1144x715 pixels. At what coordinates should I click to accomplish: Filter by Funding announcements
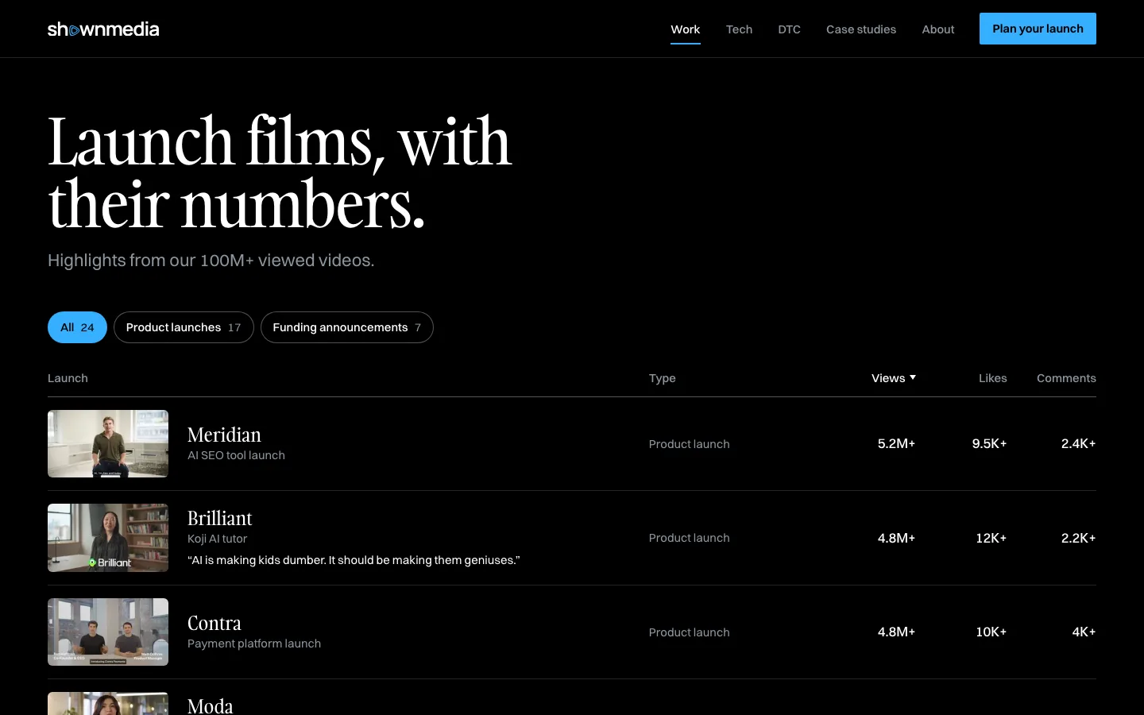(347, 327)
